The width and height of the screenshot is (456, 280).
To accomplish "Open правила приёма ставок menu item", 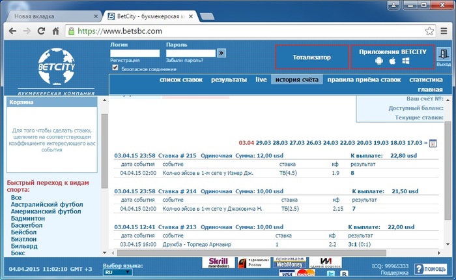I will [364, 80].
